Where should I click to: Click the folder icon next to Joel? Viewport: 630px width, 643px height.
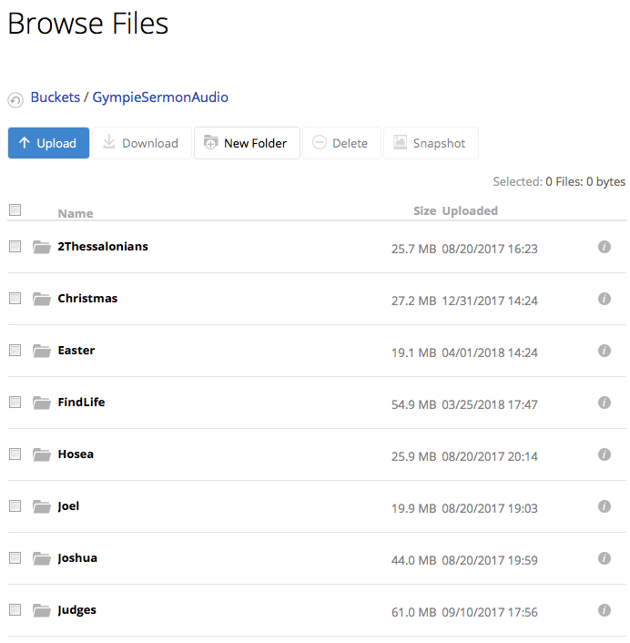coord(42,506)
